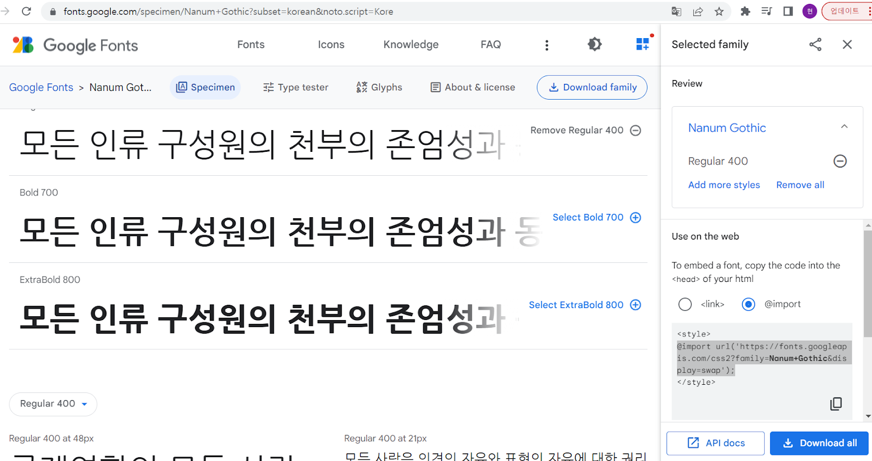Open the Icons nav item
The image size is (872, 461).
pos(331,45)
